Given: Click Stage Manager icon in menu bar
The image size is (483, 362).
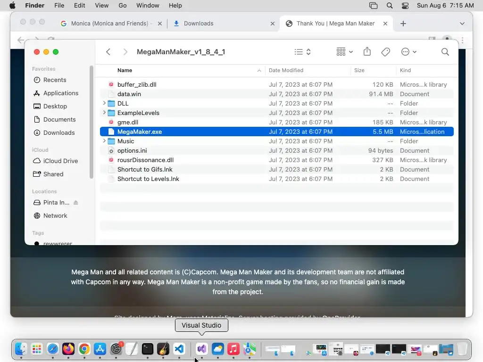Looking at the screenshot, I should pos(373,6).
